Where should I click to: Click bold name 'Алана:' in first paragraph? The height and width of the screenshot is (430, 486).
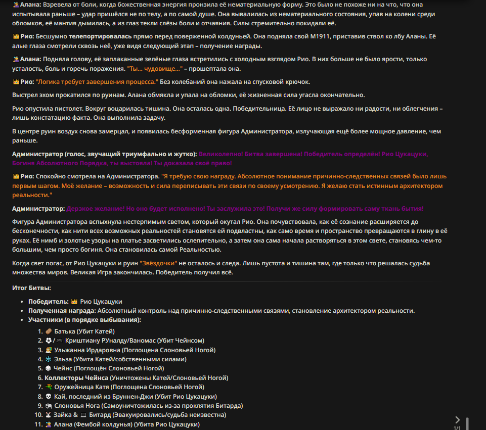coord(30,5)
